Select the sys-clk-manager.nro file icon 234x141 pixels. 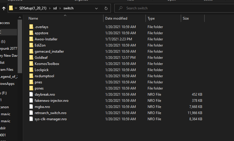(31, 119)
